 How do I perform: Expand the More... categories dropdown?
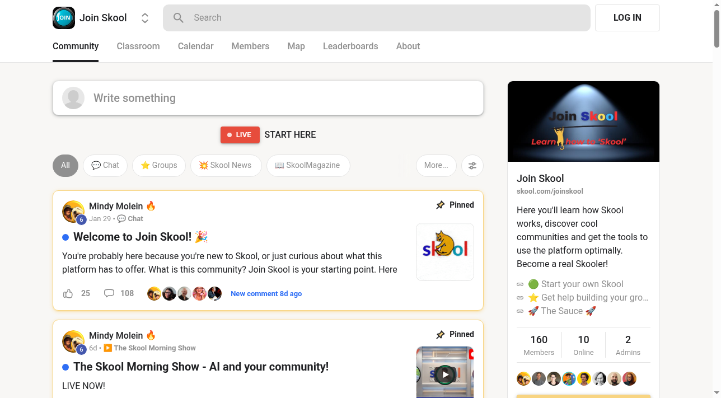point(436,165)
